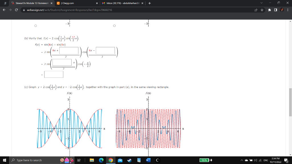
Task: Open the Chrome side panel
Action: [x=275, y=10]
